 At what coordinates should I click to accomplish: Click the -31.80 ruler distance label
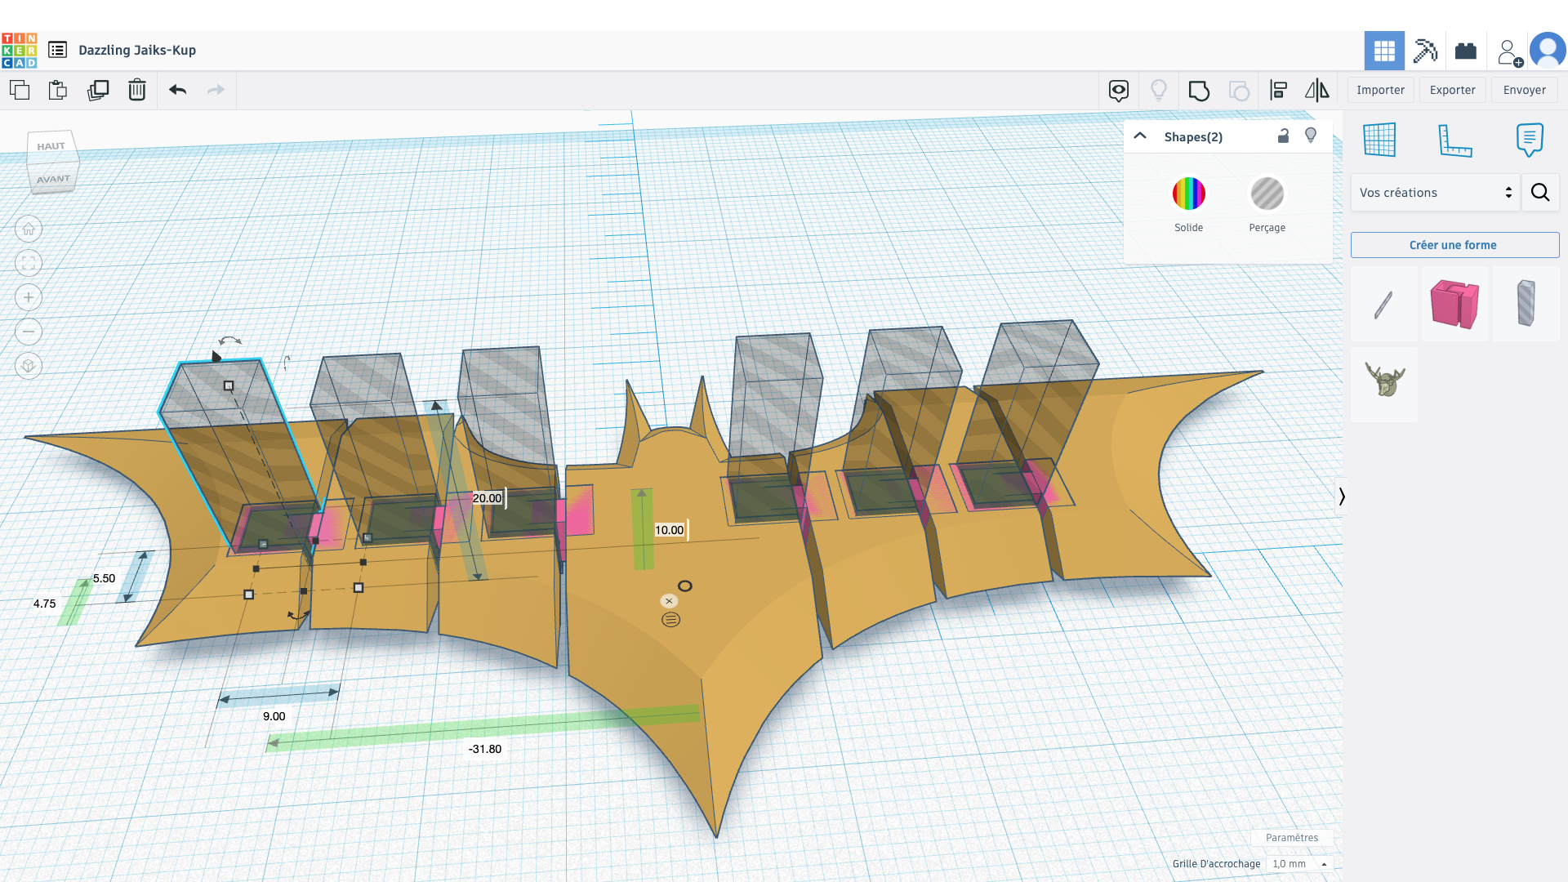485,749
